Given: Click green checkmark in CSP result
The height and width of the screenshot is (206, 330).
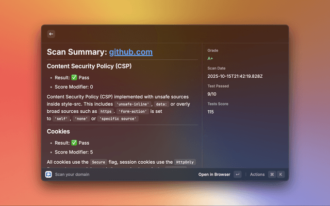Looking at the screenshot, I should [74, 78].
